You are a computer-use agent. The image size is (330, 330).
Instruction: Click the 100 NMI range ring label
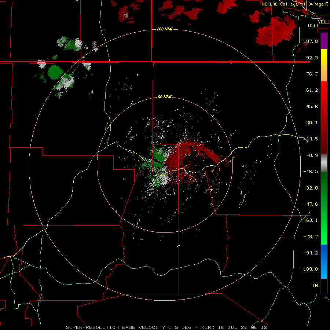tap(165, 29)
